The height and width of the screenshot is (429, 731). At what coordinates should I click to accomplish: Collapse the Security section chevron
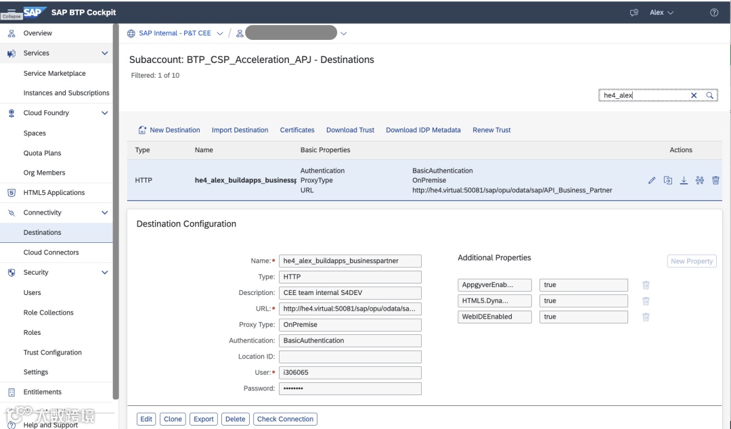click(104, 272)
